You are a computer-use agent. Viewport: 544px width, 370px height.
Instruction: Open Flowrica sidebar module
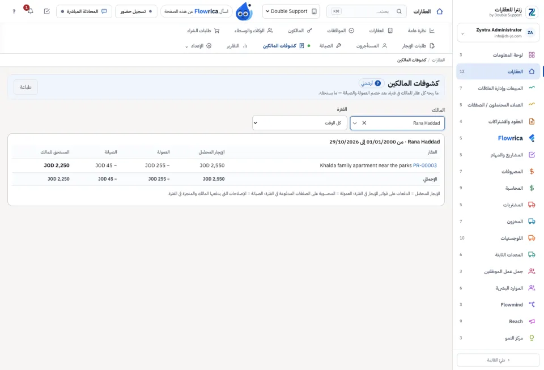tap(498, 138)
